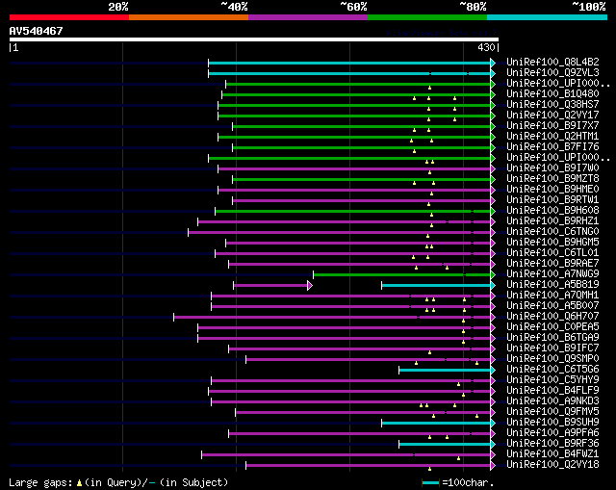Click the cyan ~100% identity legend segment
The image size is (616, 490).
pyautogui.click(x=548, y=17)
